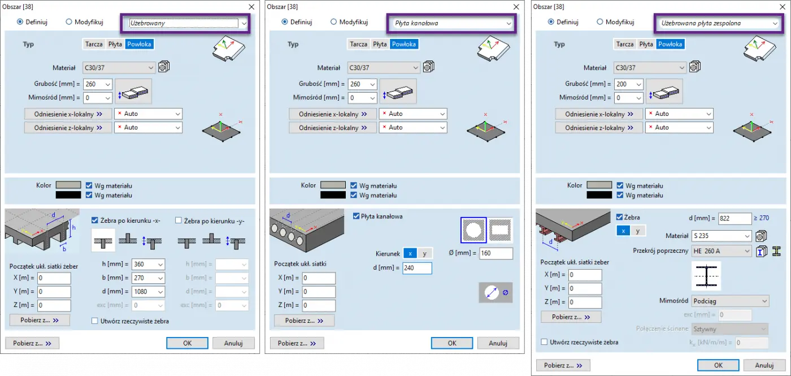Click gray Kolor swatch in Użebrowany dialog
The height and width of the screenshot is (376, 791).
tap(68, 185)
